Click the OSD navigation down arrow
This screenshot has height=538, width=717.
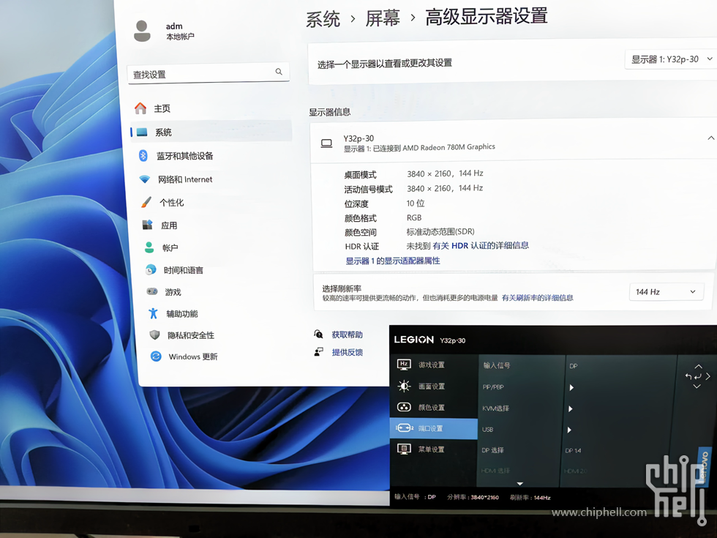pyautogui.click(x=697, y=386)
